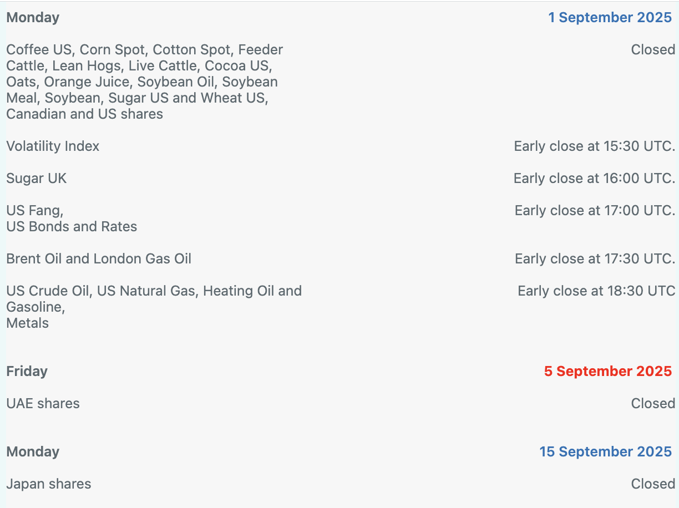Click the red 5 September 2025 date
679x508 pixels.
[x=607, y=371]
